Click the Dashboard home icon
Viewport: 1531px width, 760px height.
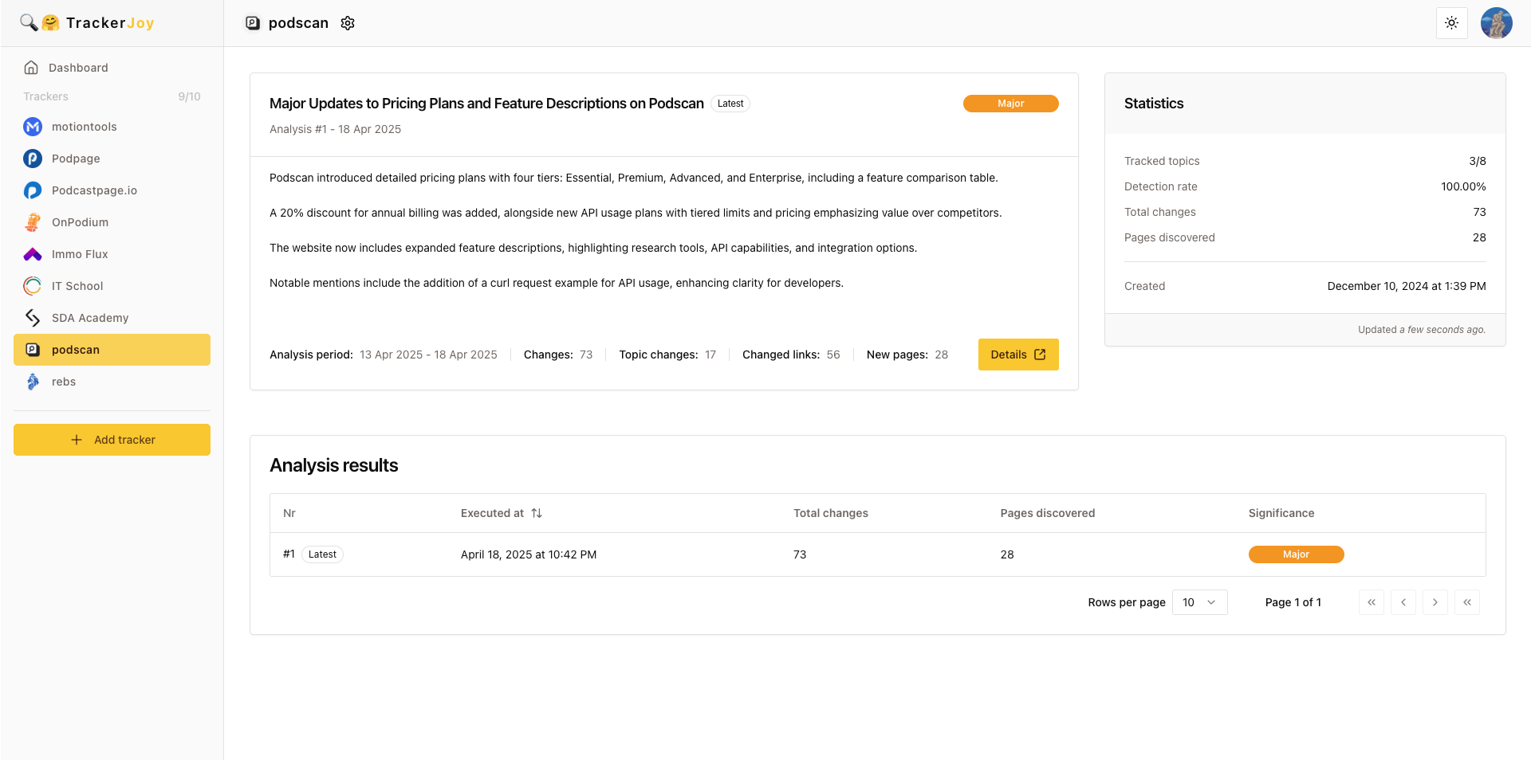point(31,68)
